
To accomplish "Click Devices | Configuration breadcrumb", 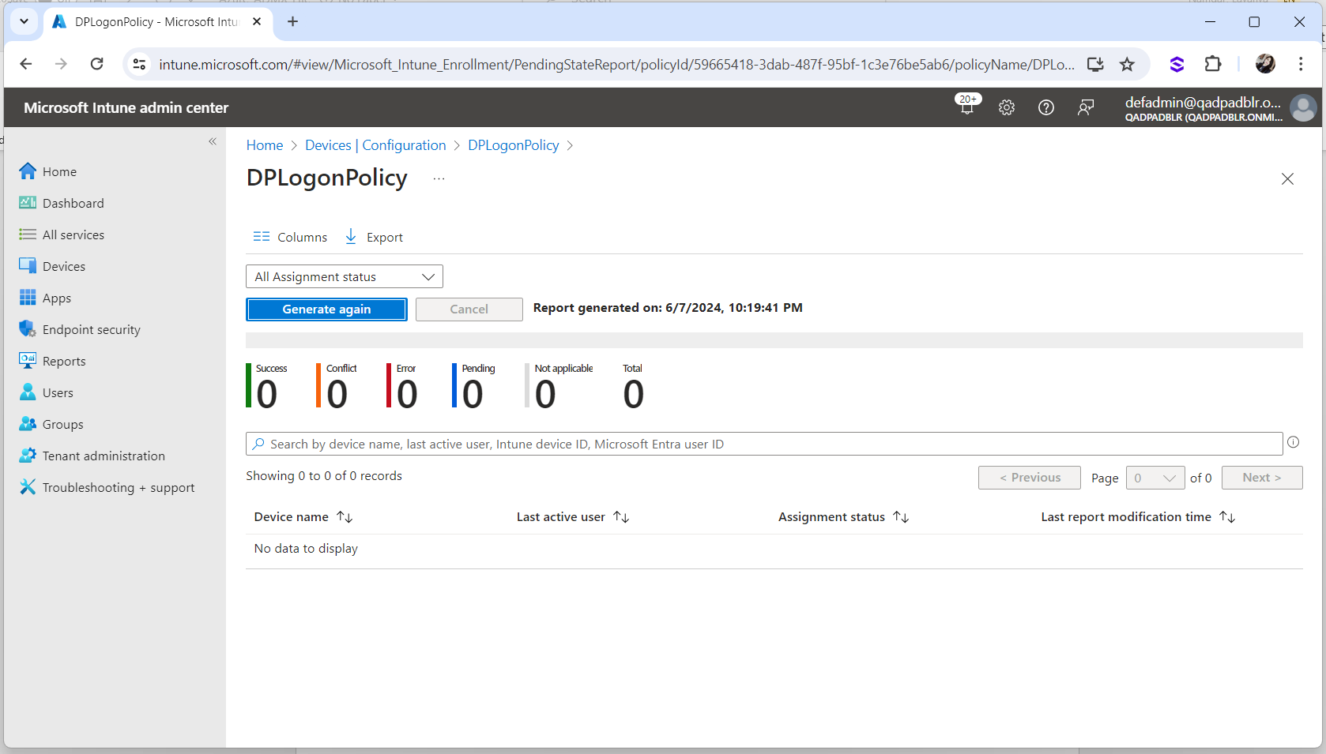I will point(375,145).
